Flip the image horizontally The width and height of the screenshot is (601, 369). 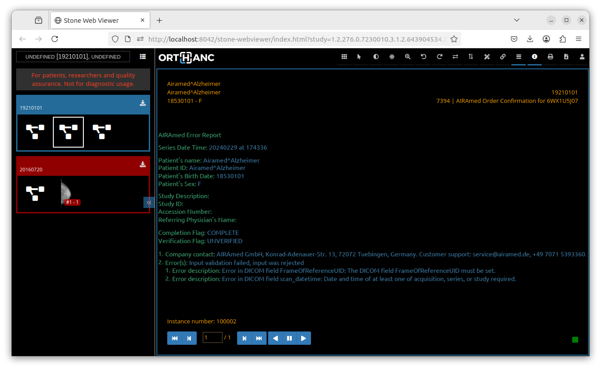(455, 57)
